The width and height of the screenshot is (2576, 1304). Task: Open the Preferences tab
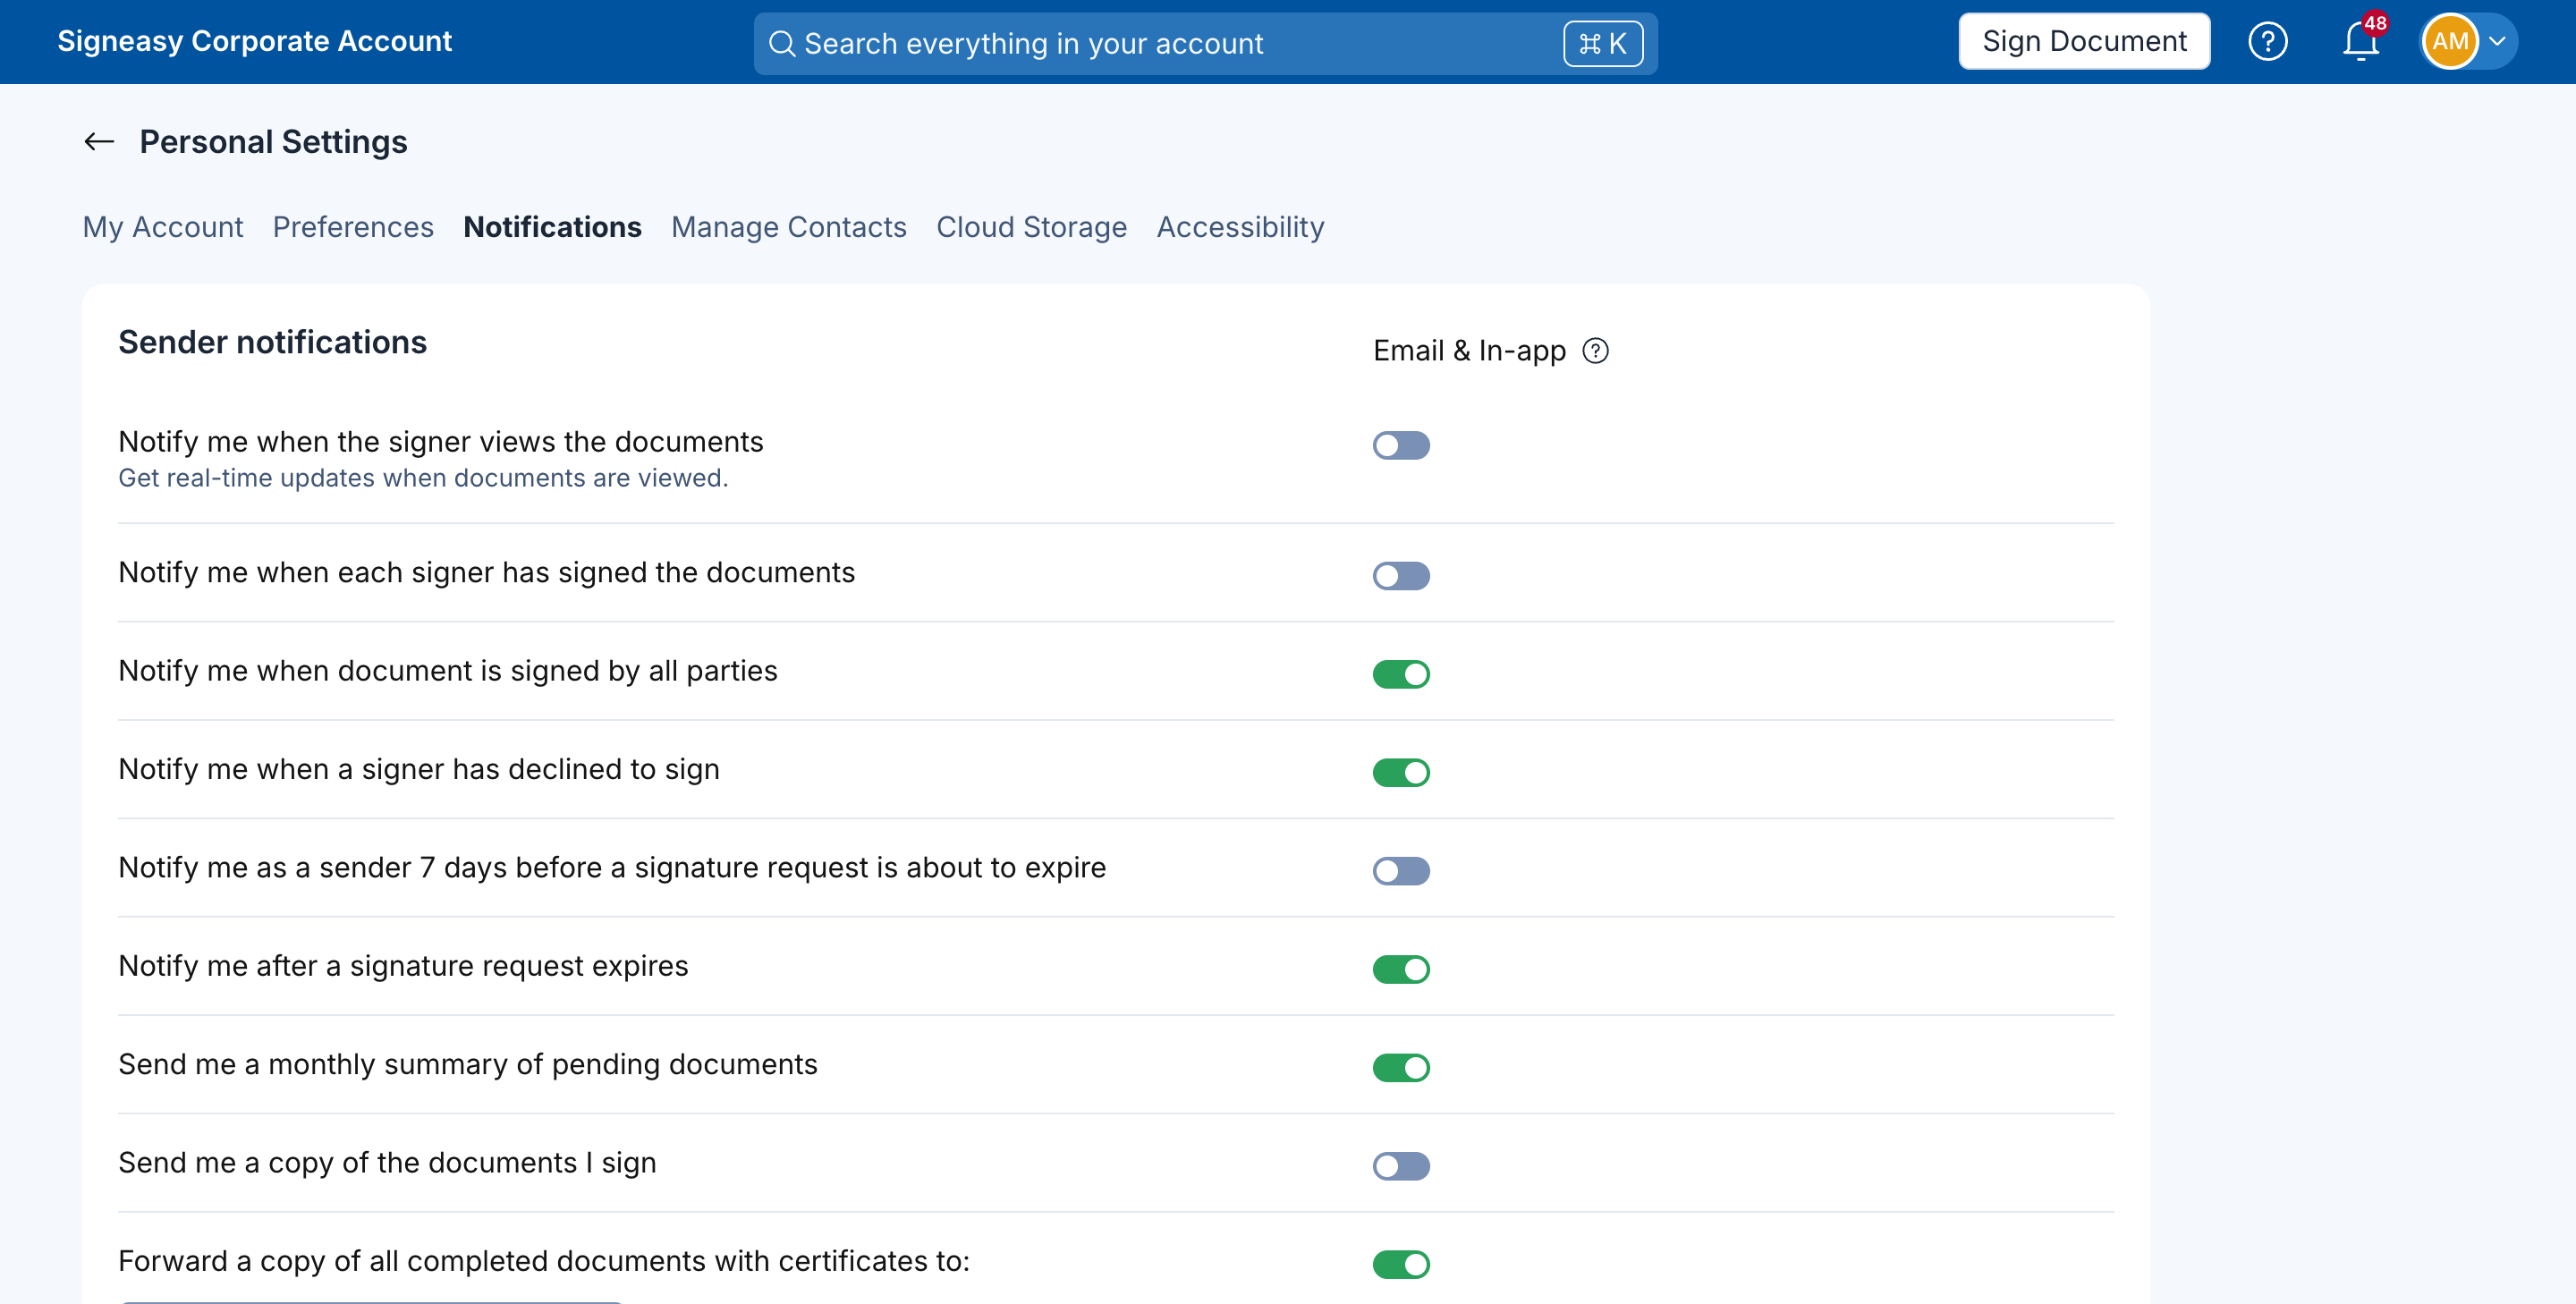[x=353, y=227]
